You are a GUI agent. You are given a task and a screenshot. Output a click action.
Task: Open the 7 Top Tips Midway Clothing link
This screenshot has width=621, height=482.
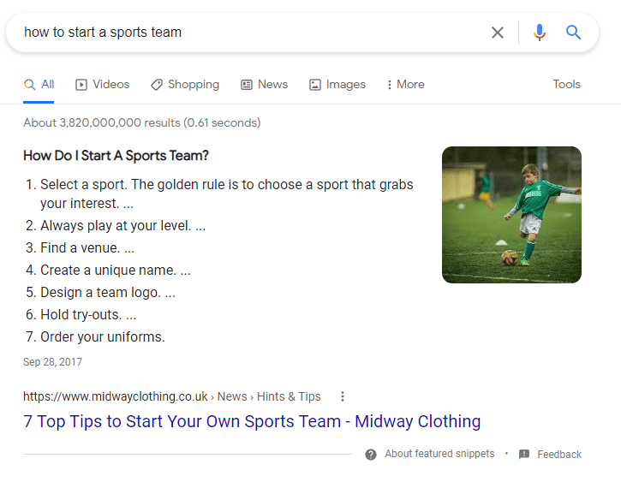pos(252,421)
